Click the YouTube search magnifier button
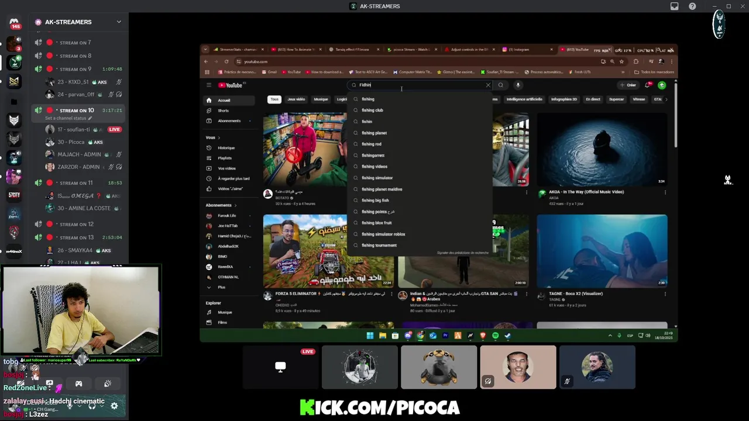This screenshot has width=749, height=421. click(x=500, y=85)
